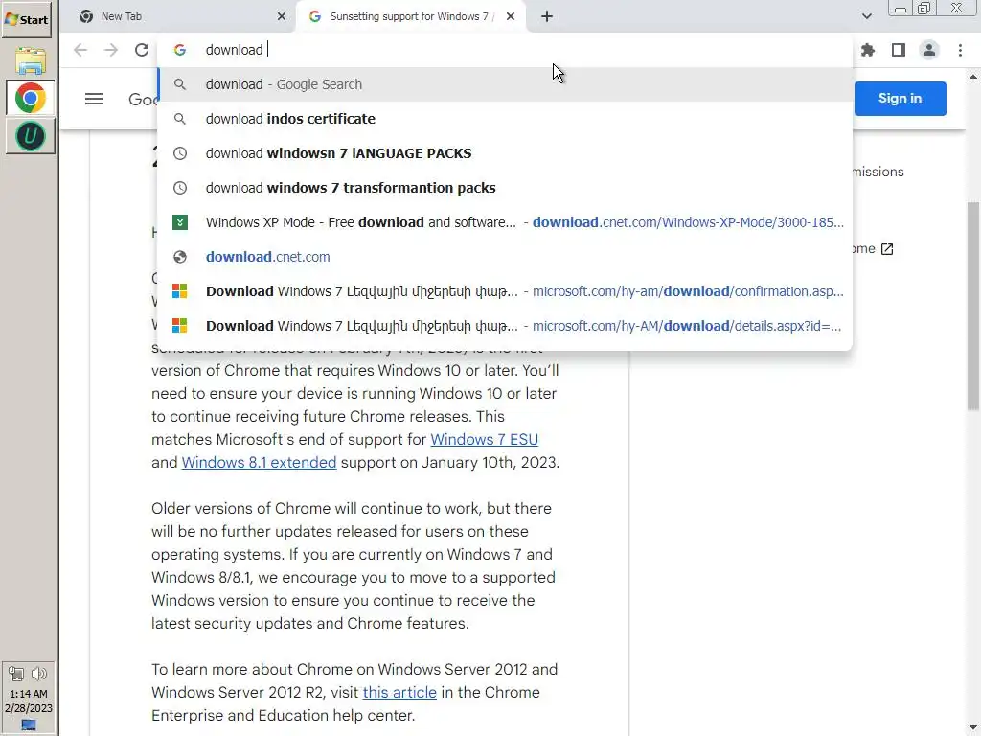This screenshot has width=981, height=736.
Task: Click the Chrome taskbar icon
Action: point(30,99)
